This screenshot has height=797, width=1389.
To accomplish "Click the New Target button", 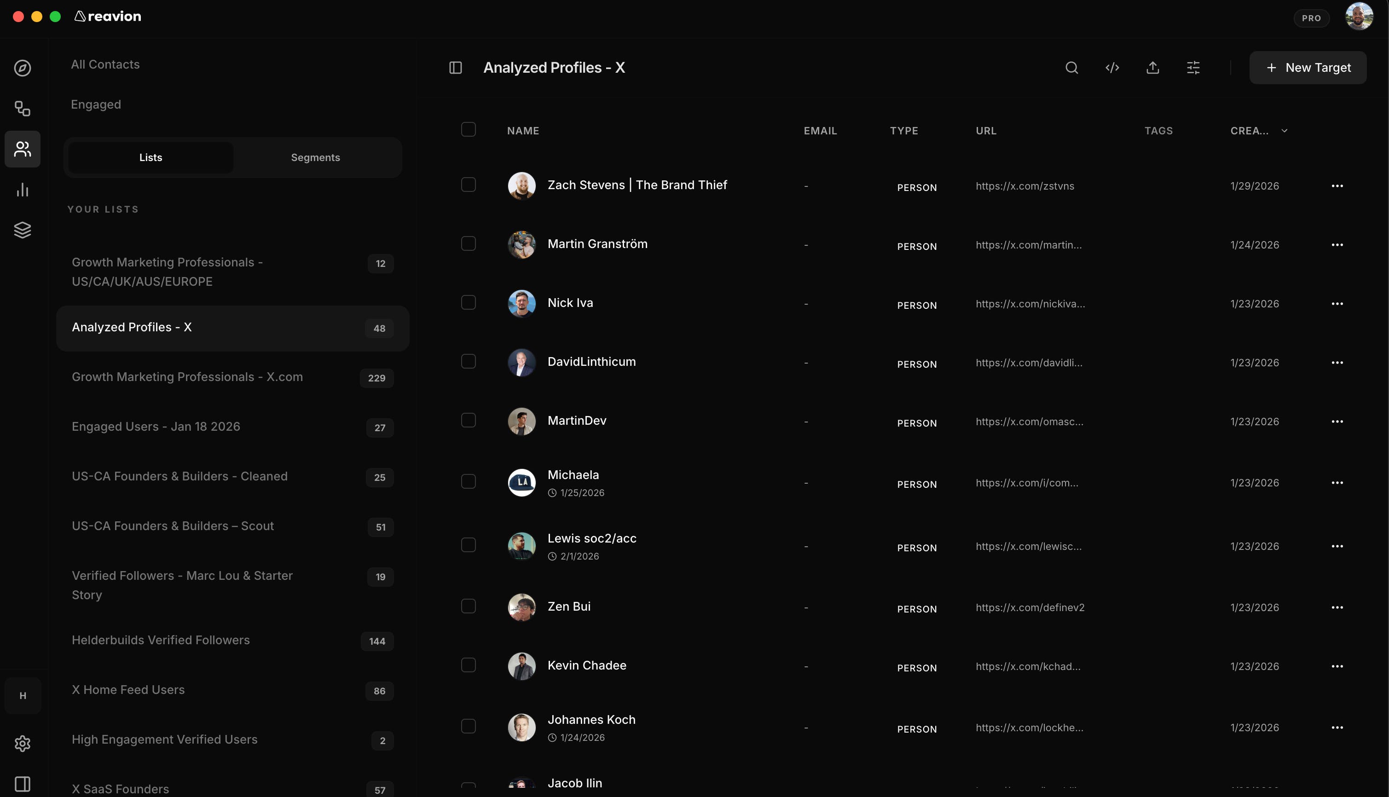I will point(1308,68).
